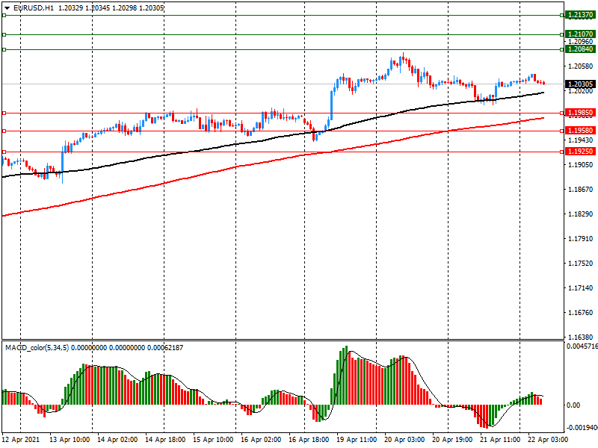Grab the left handle of the 1.21370 line

[x=4, y=15]
